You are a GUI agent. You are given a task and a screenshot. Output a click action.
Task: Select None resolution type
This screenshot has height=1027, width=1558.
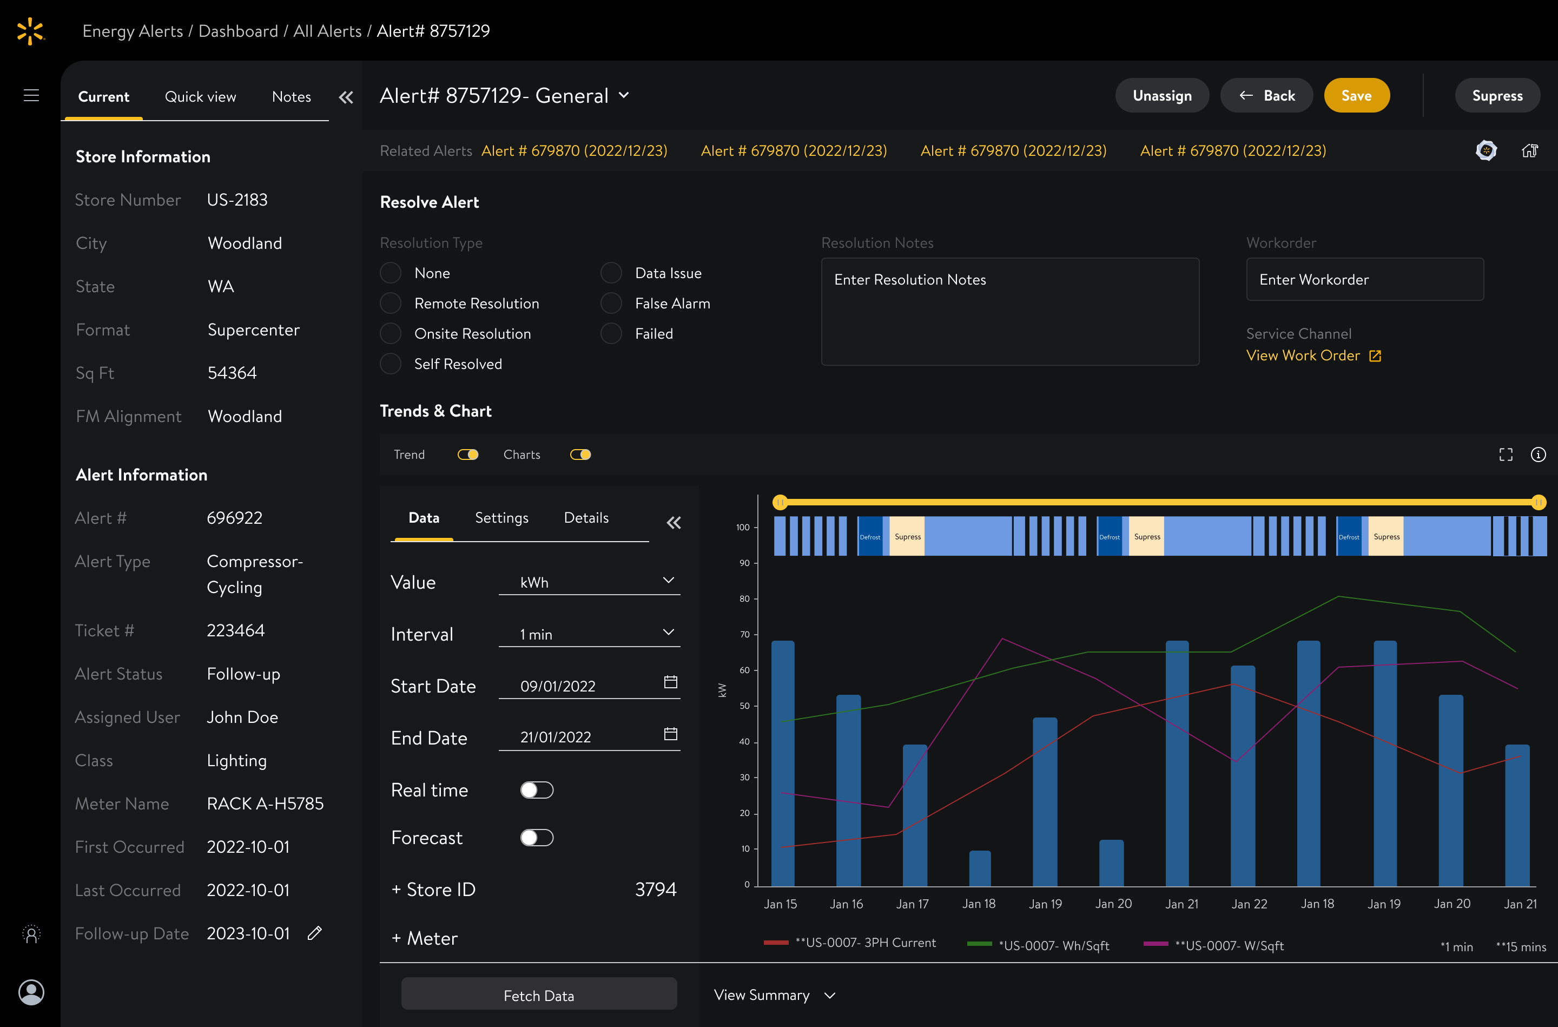coord(391,273)
